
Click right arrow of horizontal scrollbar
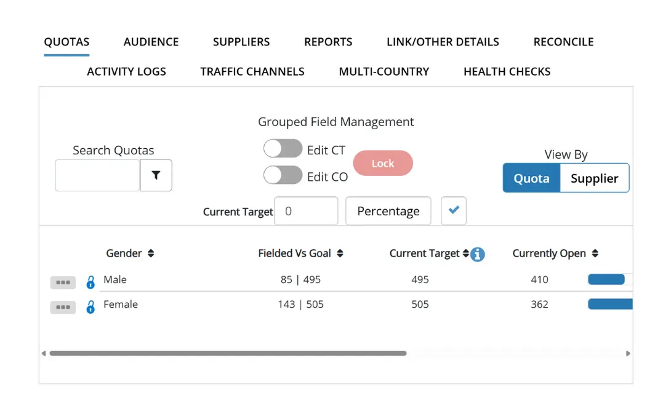pos(628,354)
